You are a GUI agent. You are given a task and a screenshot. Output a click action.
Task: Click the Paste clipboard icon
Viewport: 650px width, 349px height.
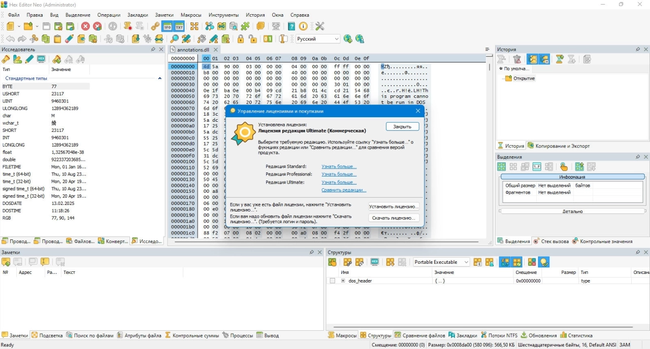57,39
